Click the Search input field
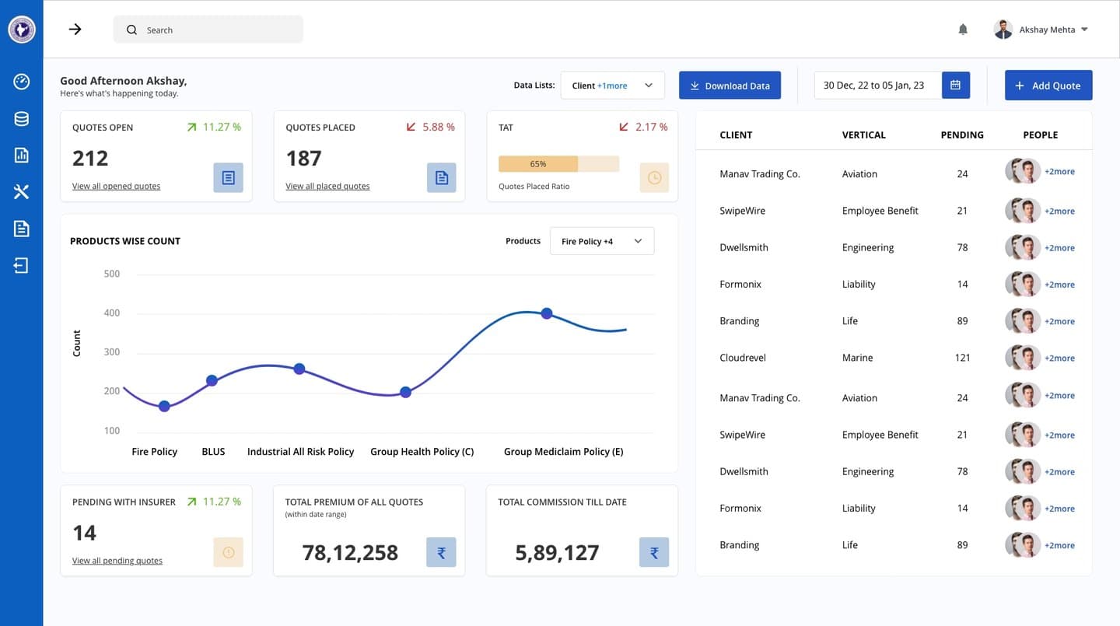The image size is (1120, 626). [208, 30]
